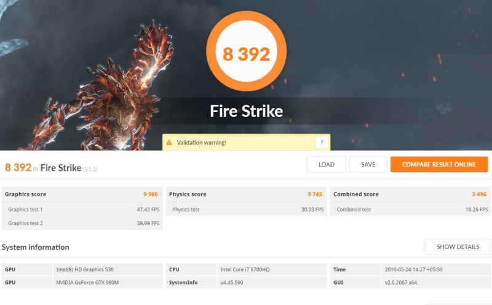Select 30.93 FPS value
This screenshot has width=492, height=305.
[x=312, y=210]
